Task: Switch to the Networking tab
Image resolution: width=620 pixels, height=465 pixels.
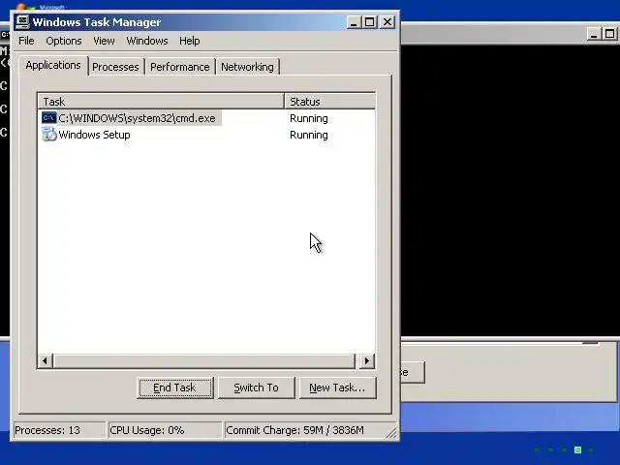Action: (x=247, y=67)
